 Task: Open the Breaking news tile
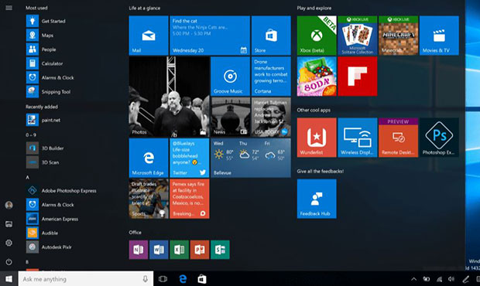[x=190, y=199]
